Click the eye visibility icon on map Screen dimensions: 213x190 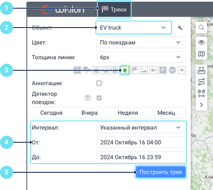click(201, 42)
